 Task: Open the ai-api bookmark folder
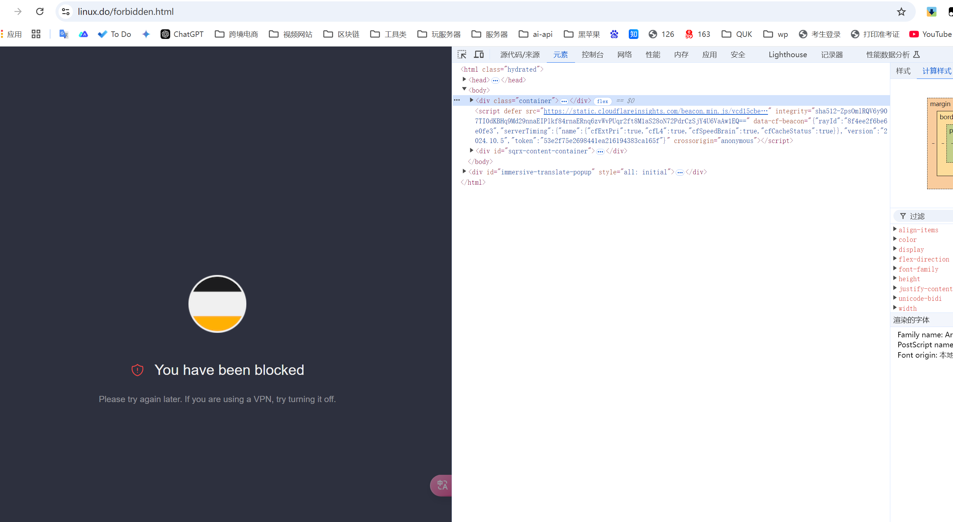(x=536, y=34)
